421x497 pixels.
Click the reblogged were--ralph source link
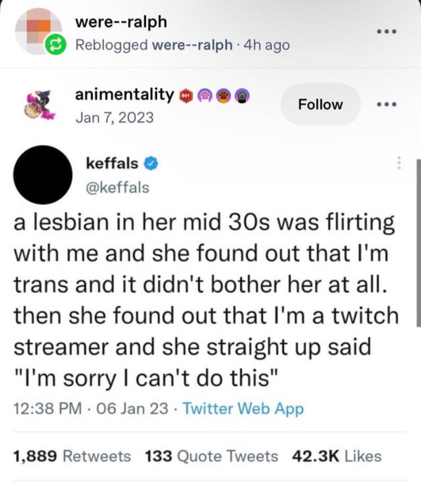point(193,45)
